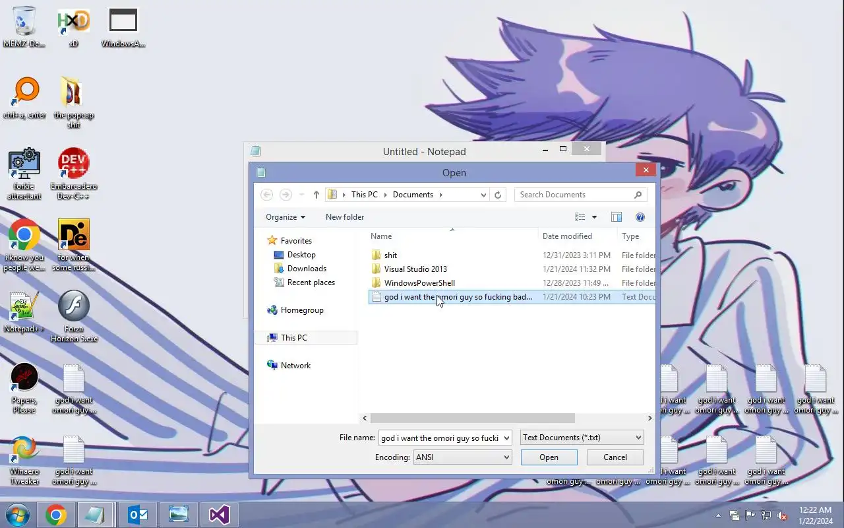Refresh the Documents folder view
The image size is (844, 528).
pyautogui.click(x=498, y=195)
